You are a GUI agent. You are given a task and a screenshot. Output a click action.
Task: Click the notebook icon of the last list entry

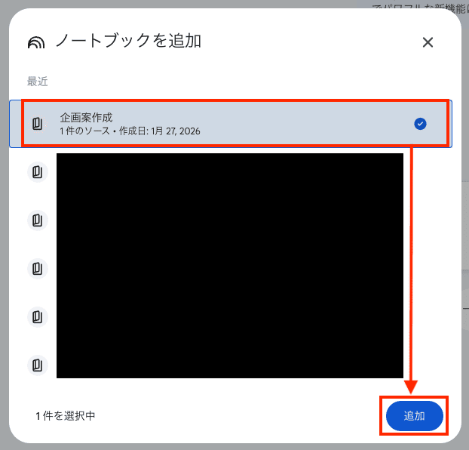pyautogui.click(x=38, y=365)
